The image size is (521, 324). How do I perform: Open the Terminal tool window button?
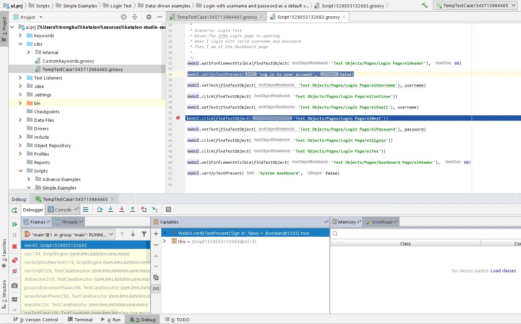(x=80, y=320)
